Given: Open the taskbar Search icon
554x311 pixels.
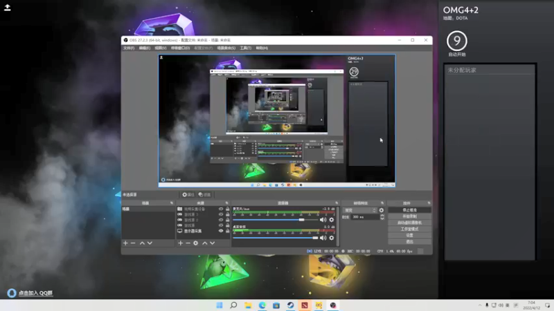Looking at the screenshot, I should click(233, 305).
